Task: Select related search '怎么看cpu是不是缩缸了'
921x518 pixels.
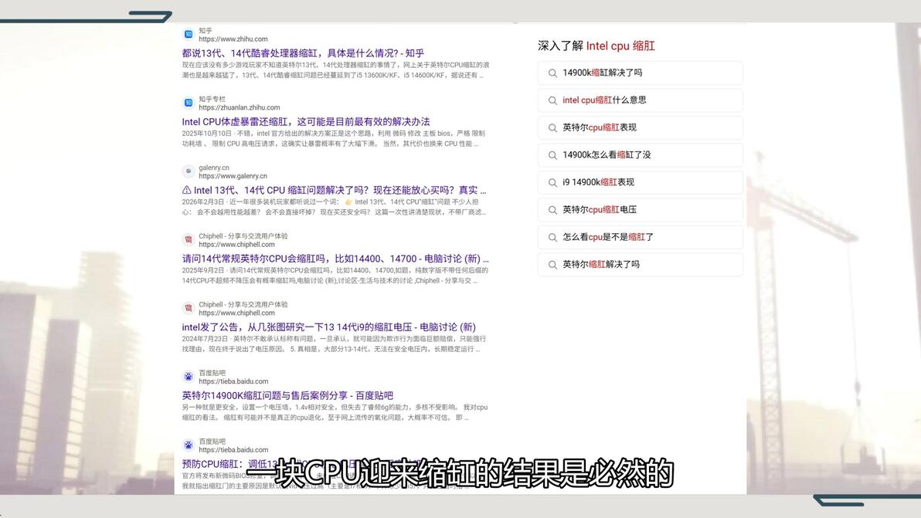Action: tap(640, 237)
